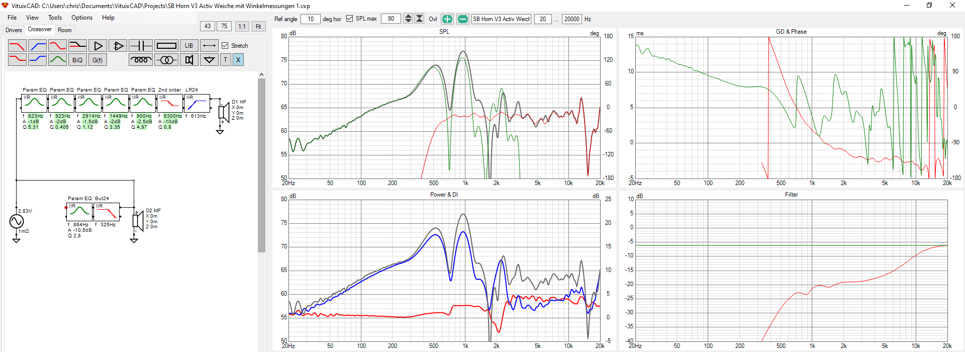The width and height of the screenshot is (965, 352).
Task: Toggle the SPL max checkbox
Action: 350,19
